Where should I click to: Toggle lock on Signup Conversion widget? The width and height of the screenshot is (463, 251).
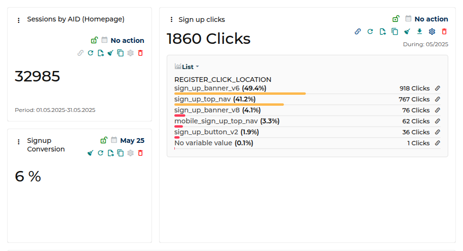coord(104,141)
